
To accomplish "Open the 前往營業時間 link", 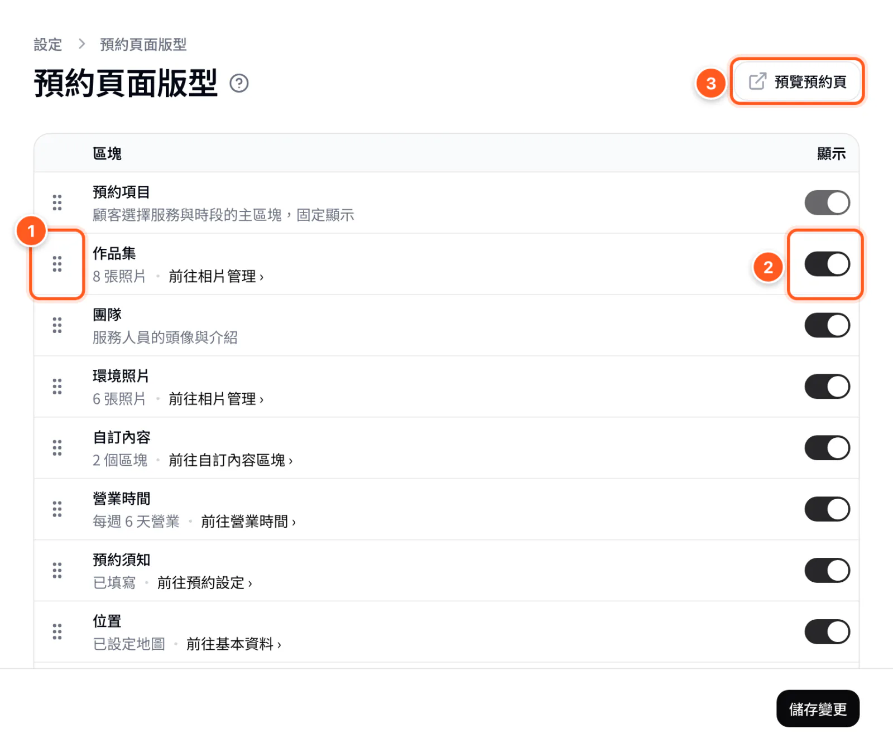I will (248, 522).
